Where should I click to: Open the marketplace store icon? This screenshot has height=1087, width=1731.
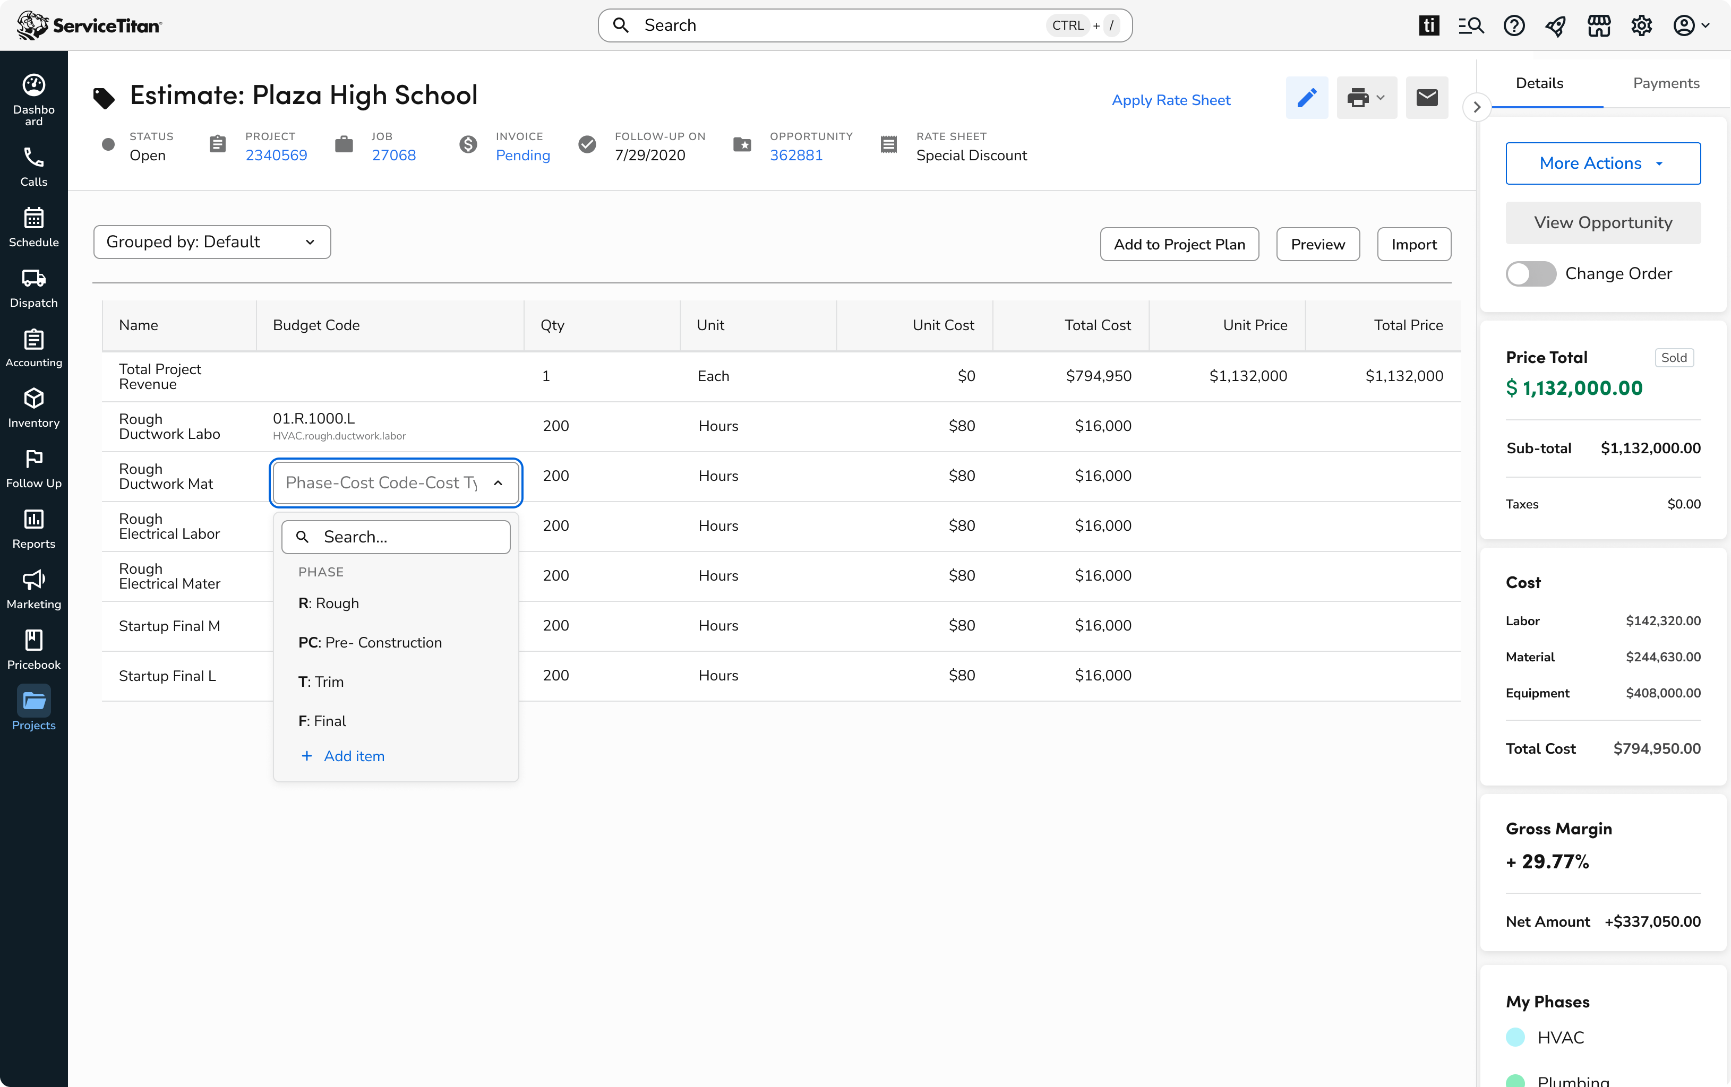point(1599,26)
